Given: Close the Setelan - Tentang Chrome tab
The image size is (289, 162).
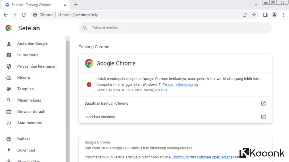Looking at the screenshot, I should point(65,5).
